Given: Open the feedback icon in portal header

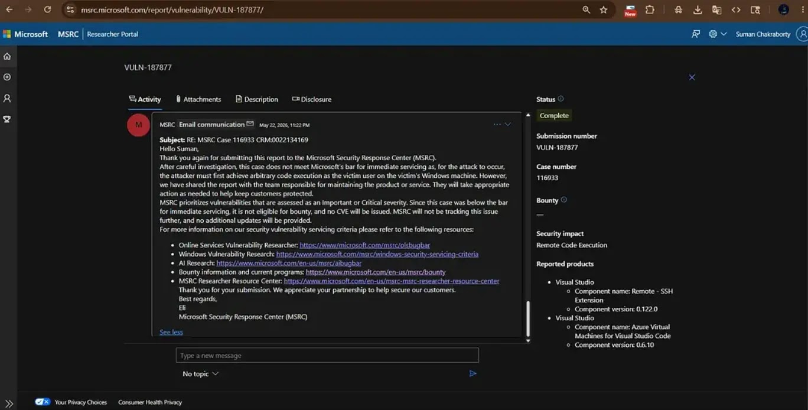Looking at the screenshot, I should coord(696,34).
